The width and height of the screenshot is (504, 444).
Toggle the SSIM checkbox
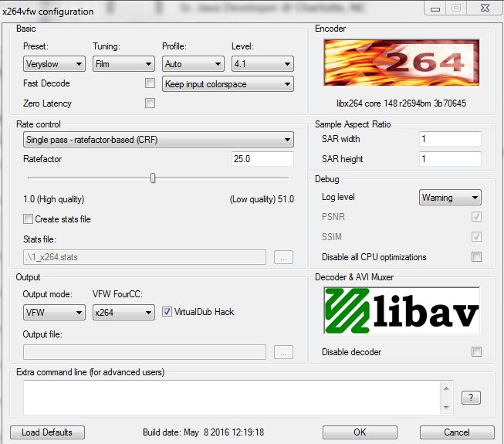pos(476,236)
